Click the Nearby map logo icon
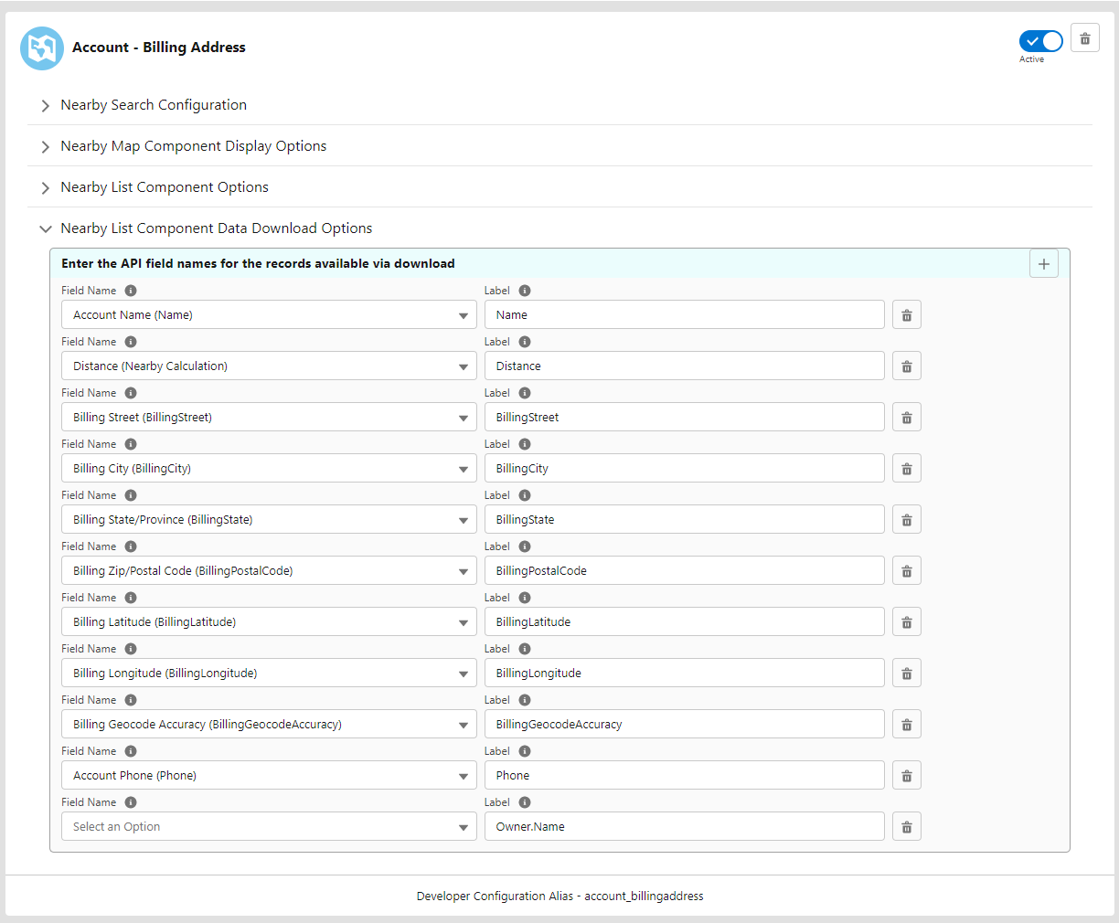 41,48
